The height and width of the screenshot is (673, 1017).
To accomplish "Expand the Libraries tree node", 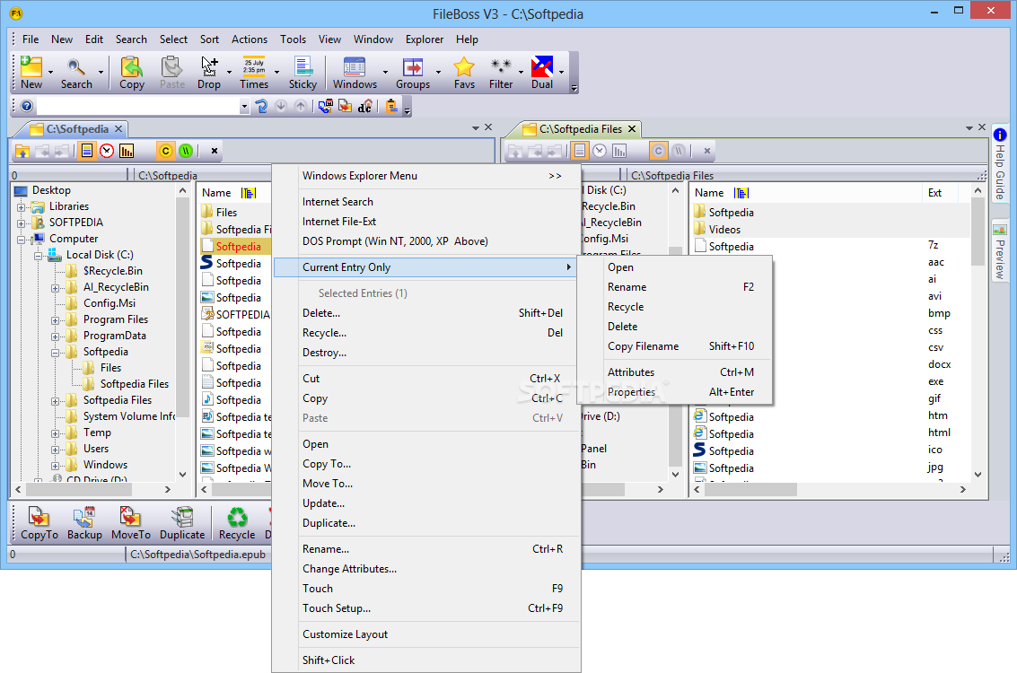I will 22,207.
